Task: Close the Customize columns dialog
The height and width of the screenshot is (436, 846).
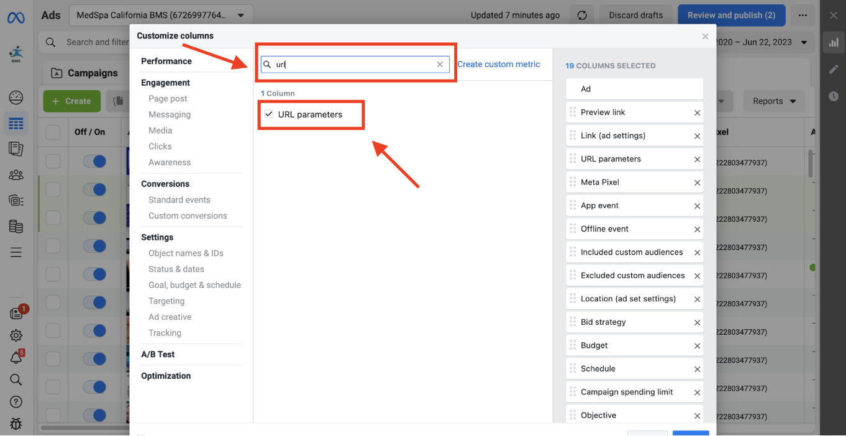Action: [x=705, y=37]
